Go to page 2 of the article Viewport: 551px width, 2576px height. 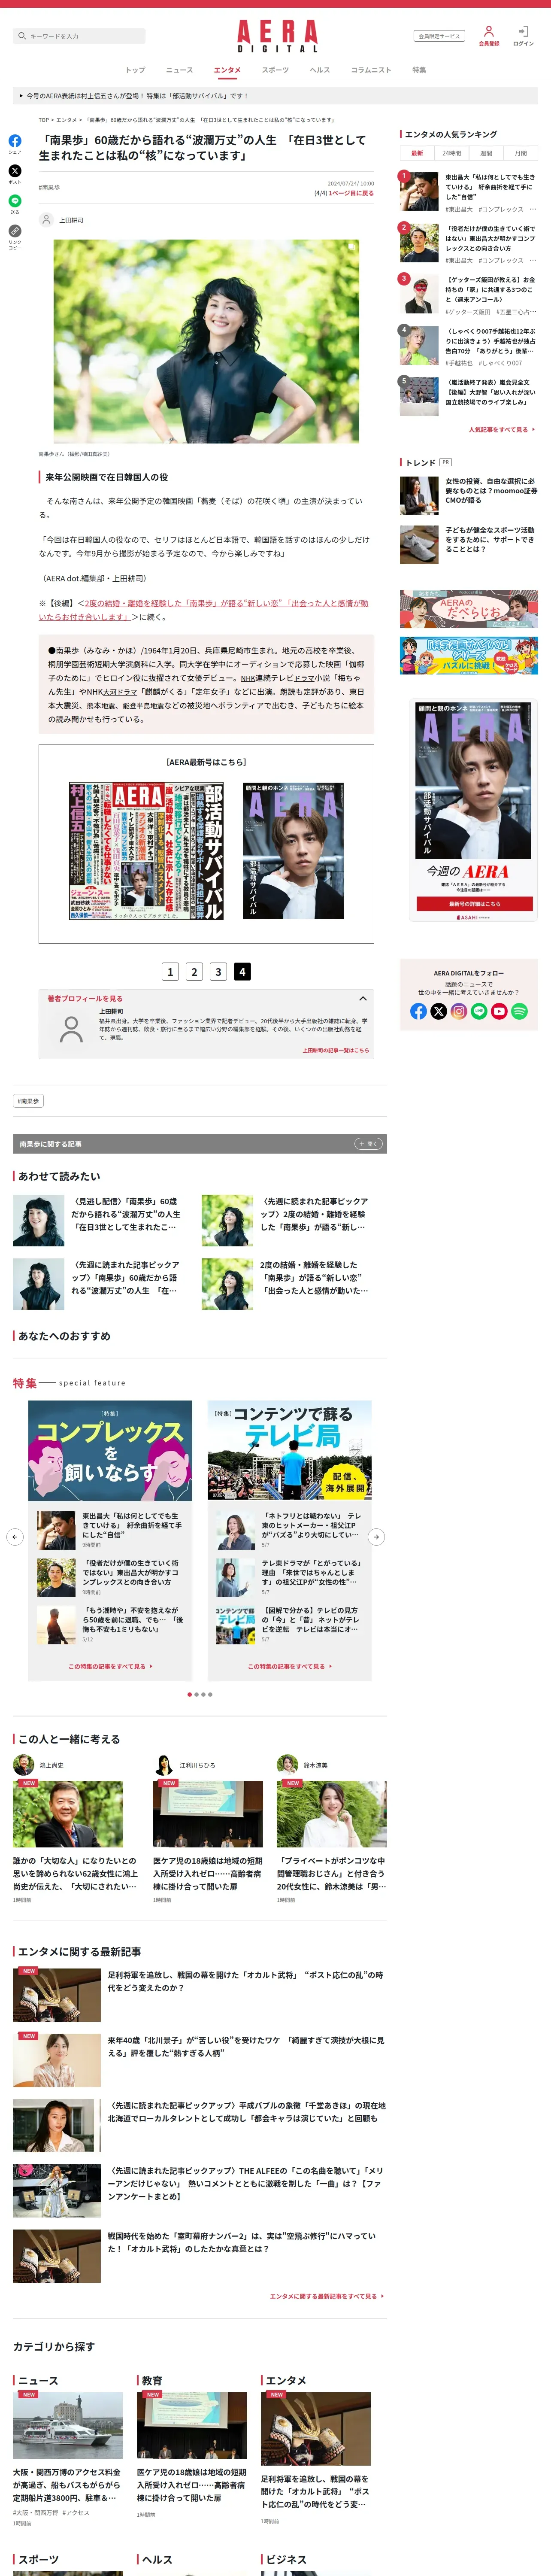click(194, 971)
